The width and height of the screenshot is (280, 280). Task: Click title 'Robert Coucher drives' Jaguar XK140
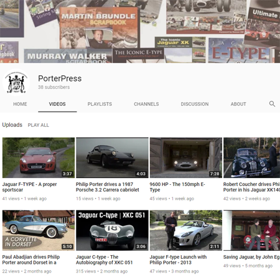pyautogui.click(x=251, y=187)
